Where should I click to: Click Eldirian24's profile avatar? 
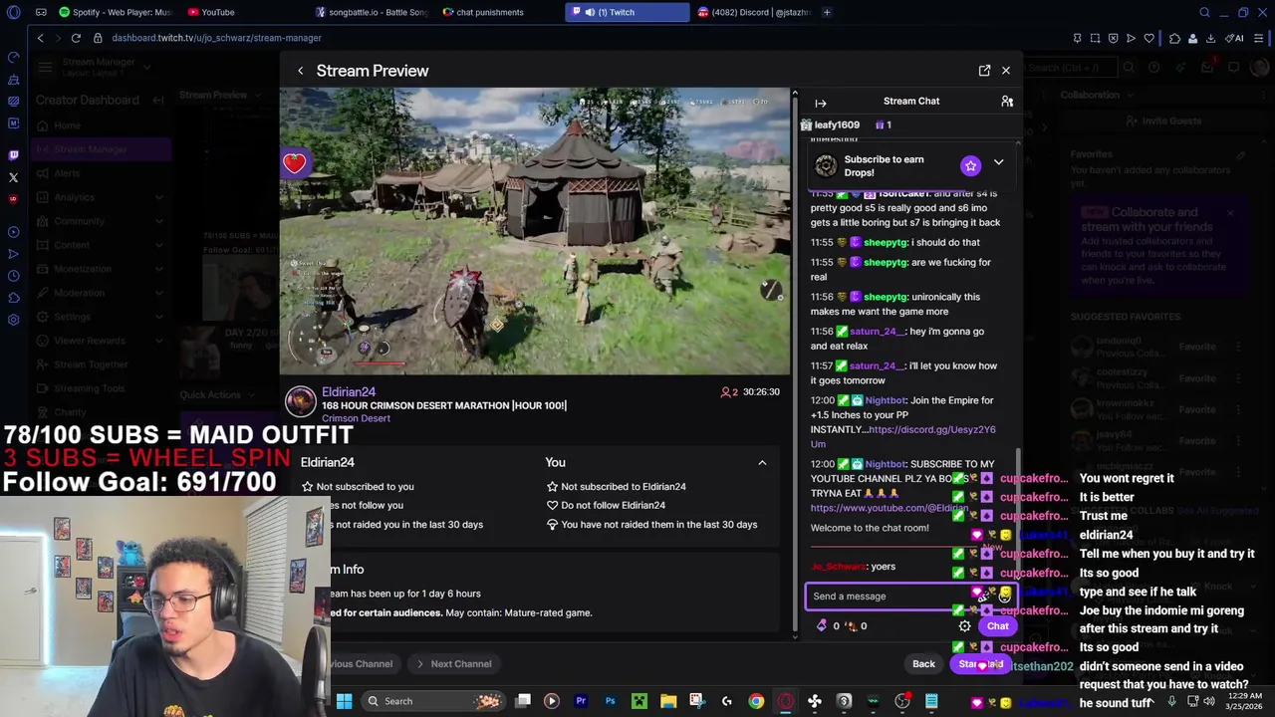tap(300, 401)
